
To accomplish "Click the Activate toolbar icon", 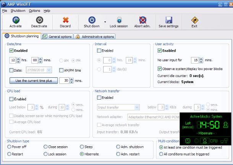I will coord(16,20).
